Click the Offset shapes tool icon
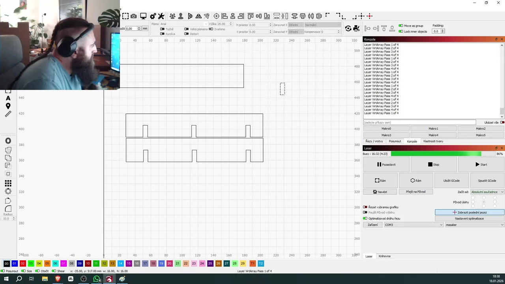Image resolution: width=505 pixels, height=284 pixels. [x=8, y=141]
